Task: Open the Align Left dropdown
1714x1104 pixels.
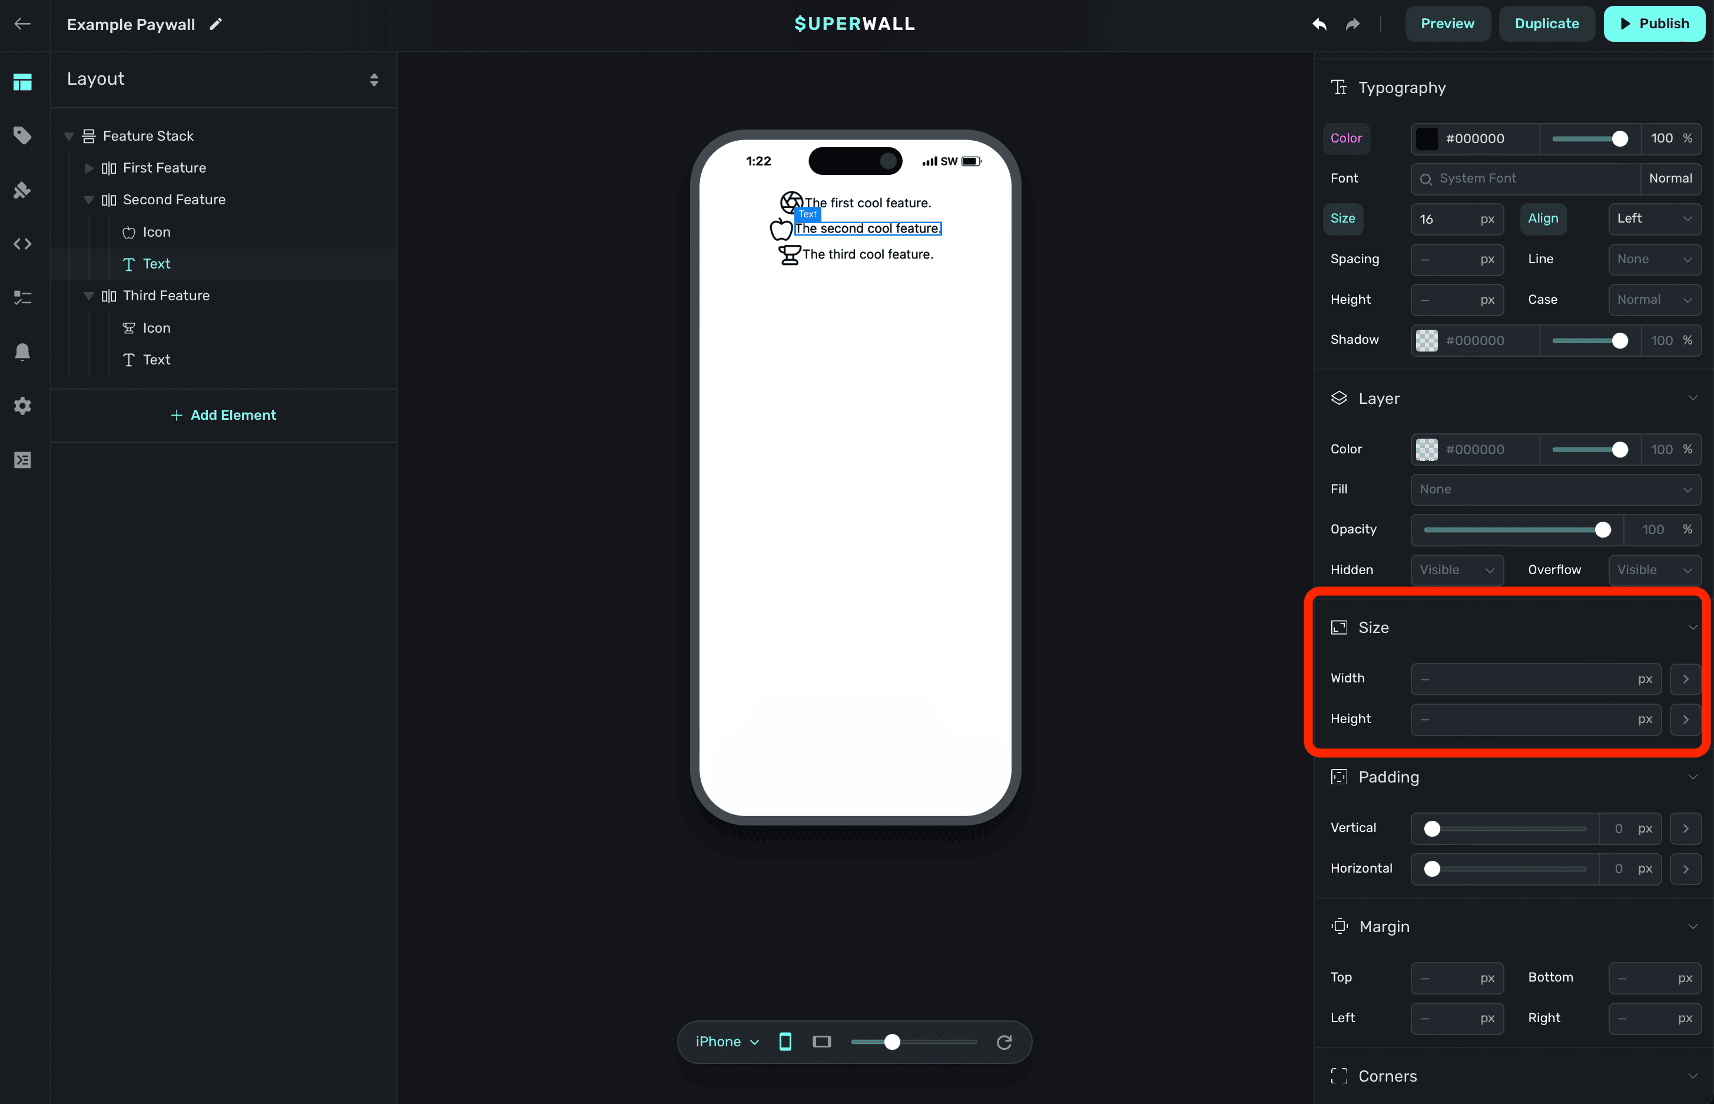Action: pyautogui.click(x=1654, y=218)
